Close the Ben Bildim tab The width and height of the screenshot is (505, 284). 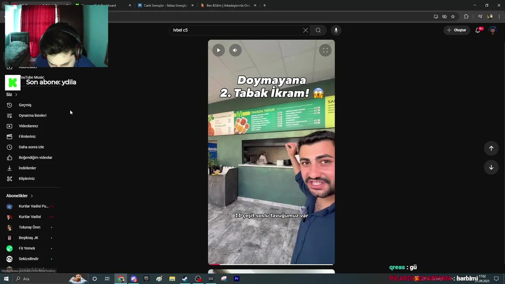(x=255, y=6)
